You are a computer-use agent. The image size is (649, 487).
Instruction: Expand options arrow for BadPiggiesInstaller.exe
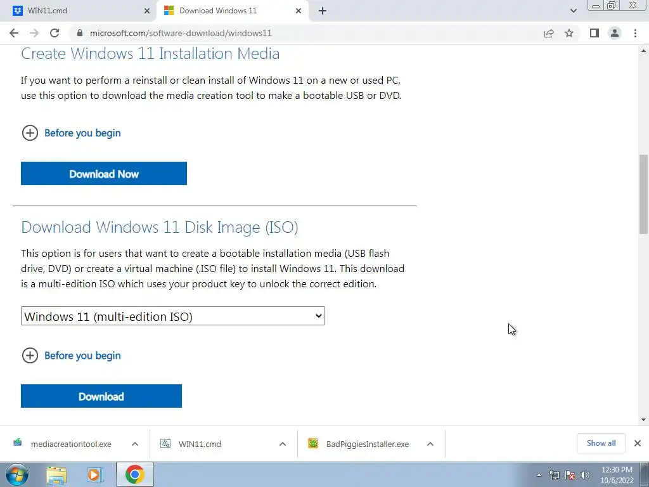430,444
